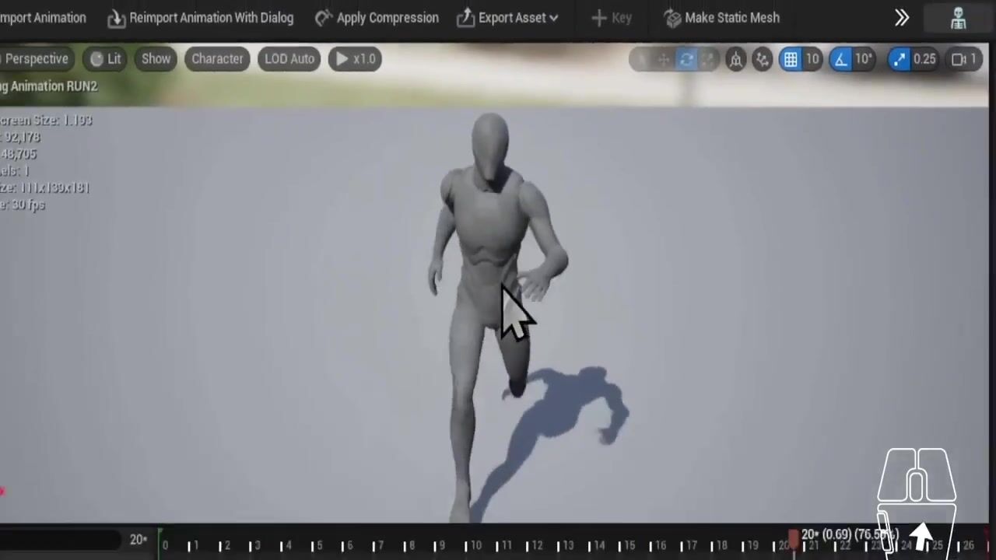Open the Character viewport menu

click(217, 59)
